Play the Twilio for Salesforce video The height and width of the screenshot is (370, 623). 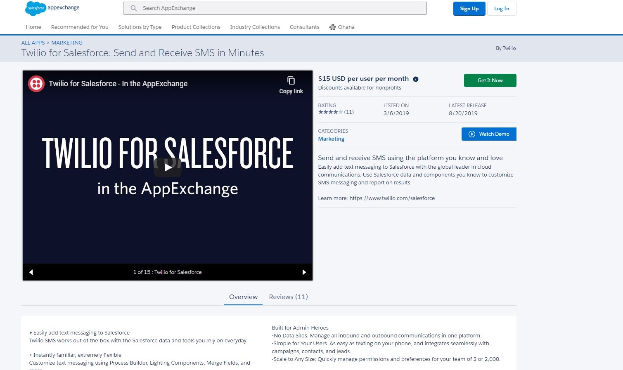point(167,167)
